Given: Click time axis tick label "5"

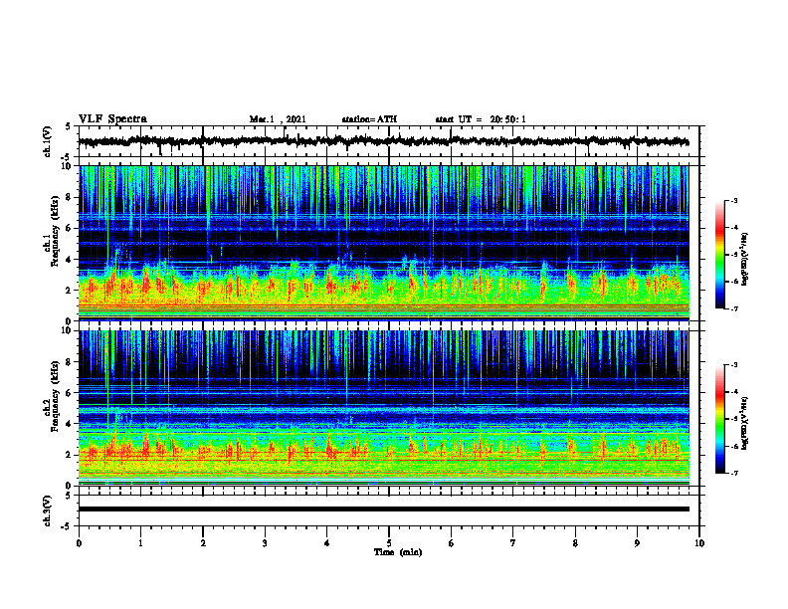Looking at the screenshot, I should click(389, 543).
